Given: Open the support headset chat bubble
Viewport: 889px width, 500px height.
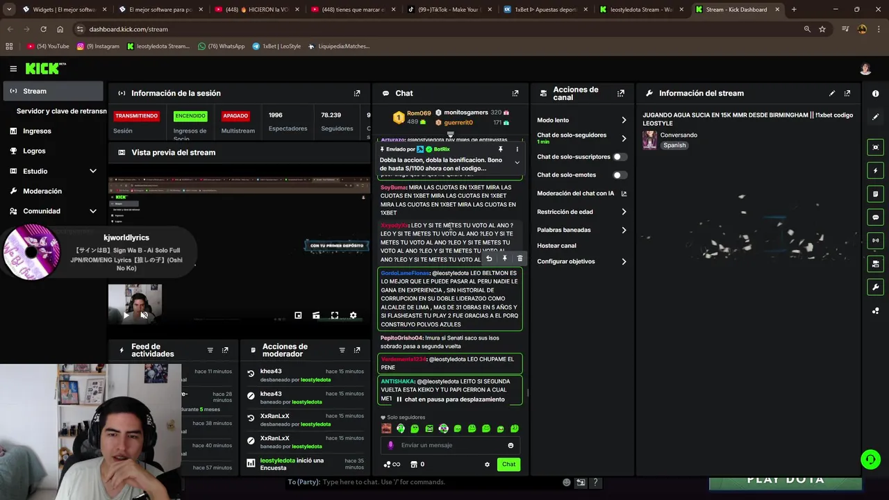Looking at the screenshot, I should 870,459.
